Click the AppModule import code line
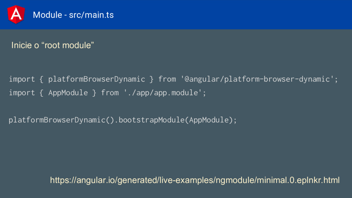352x198 pixels. (x=107, y=93)
